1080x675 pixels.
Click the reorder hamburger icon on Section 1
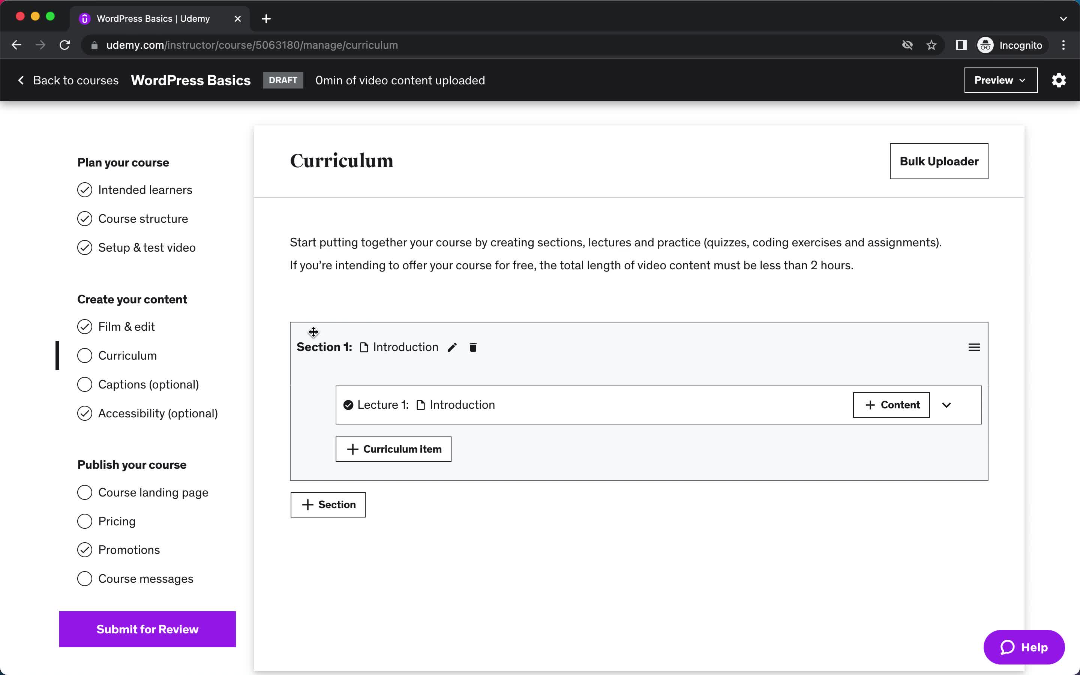tap(973, 347)
